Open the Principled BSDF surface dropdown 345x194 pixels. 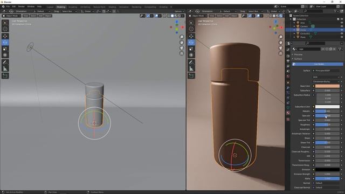pos(326,71)
